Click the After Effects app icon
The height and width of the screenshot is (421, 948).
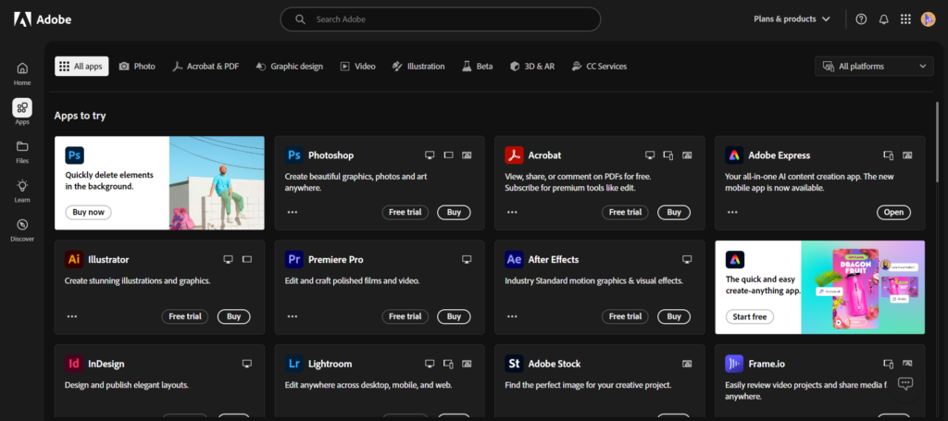514,260
